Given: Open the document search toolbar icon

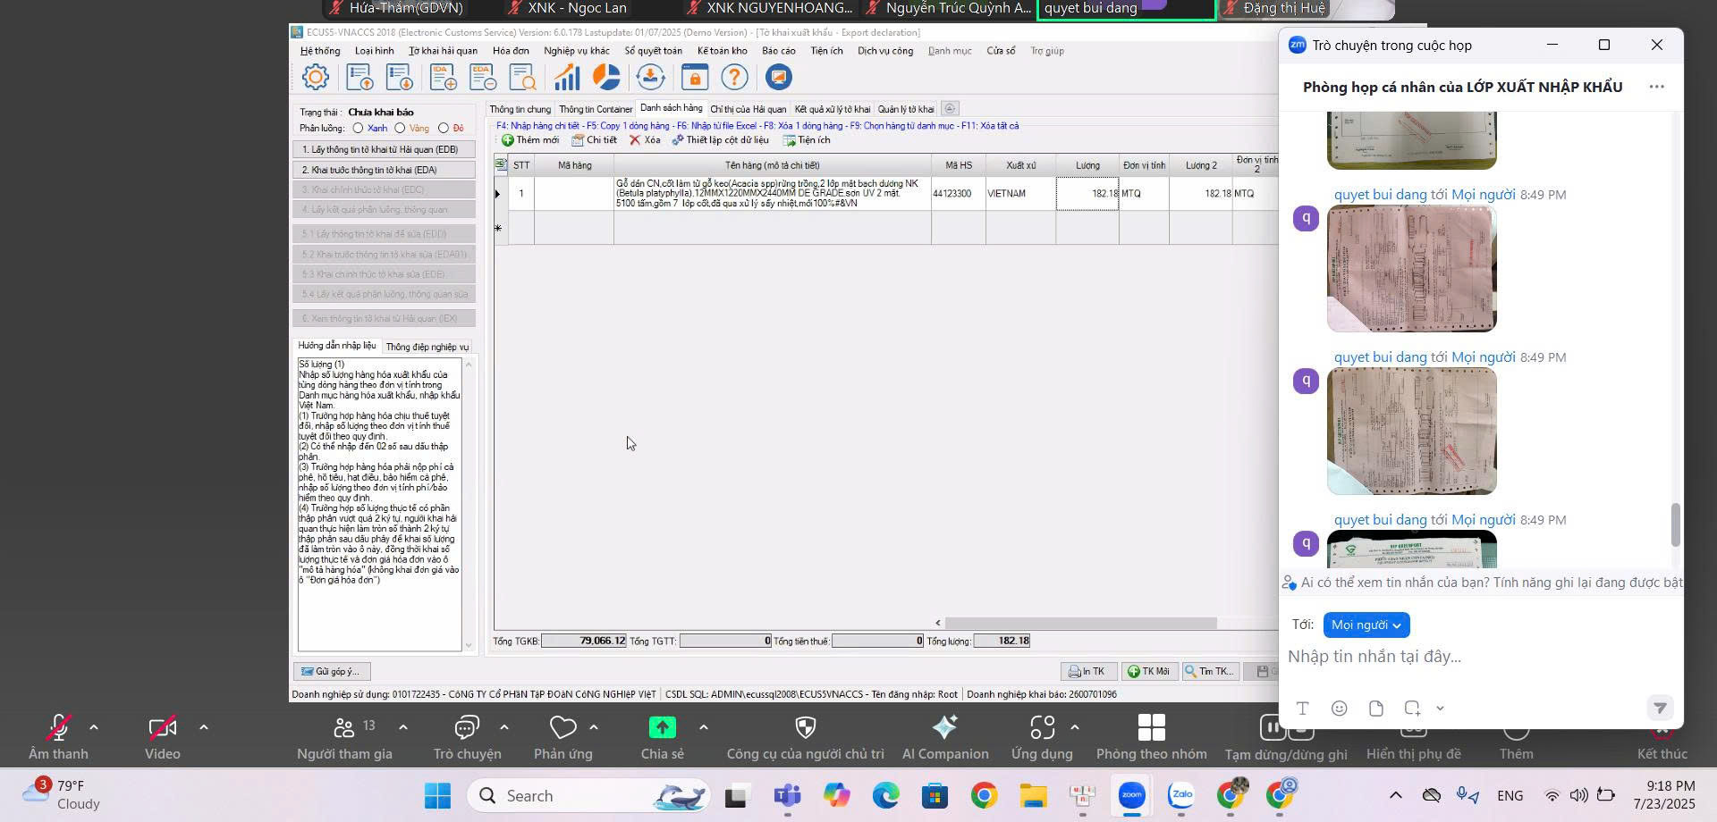Looking at the screenshot, I should point(521,78).
